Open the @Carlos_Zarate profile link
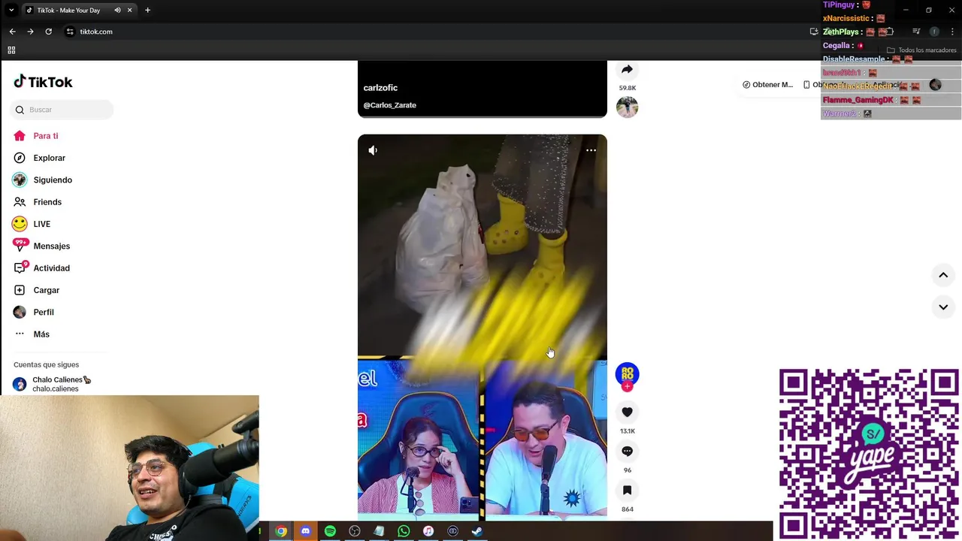The height and width of the screenshot is (541, 962). 389,105
